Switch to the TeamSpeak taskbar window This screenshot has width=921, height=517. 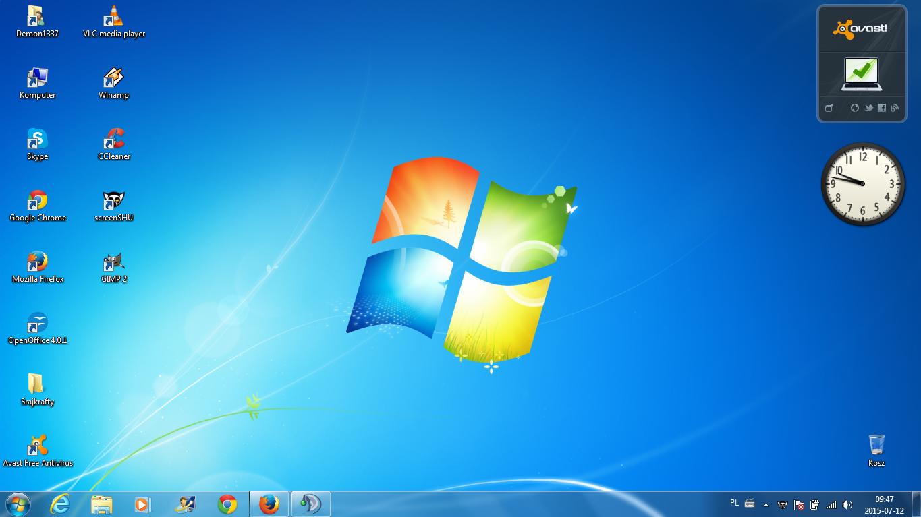pos(310,504)
